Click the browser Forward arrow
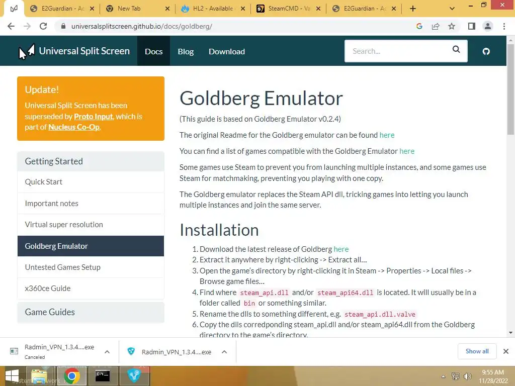This screenshot has height=386, width=515. pyautogui.click(x=27, y=26)
